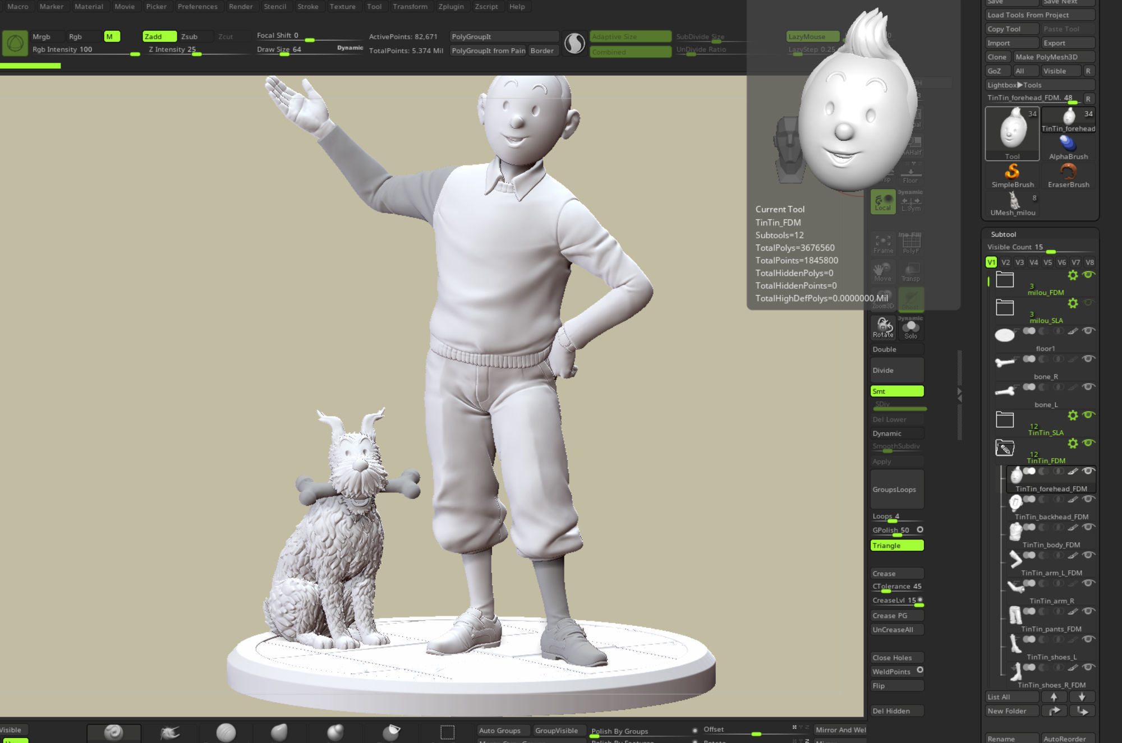The width and height of the screenshot is (1122, 743).
Task: Expand the milou_SLA subtool folder
Action: (x=1005, y=307)
